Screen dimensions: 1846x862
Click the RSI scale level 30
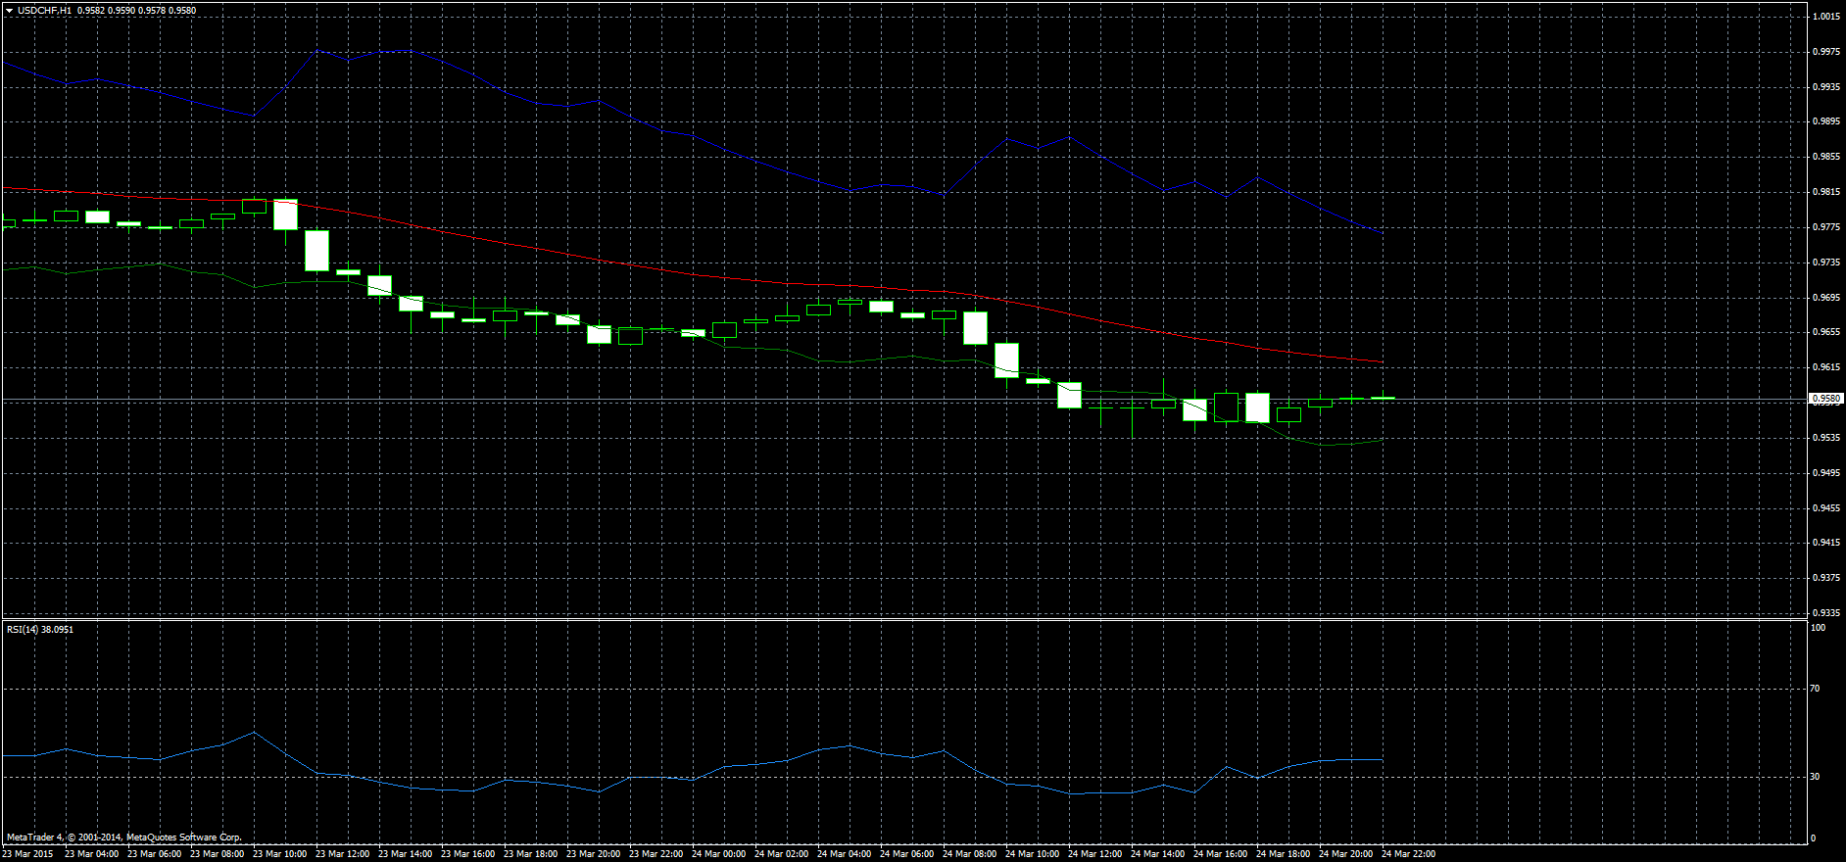1816,777
